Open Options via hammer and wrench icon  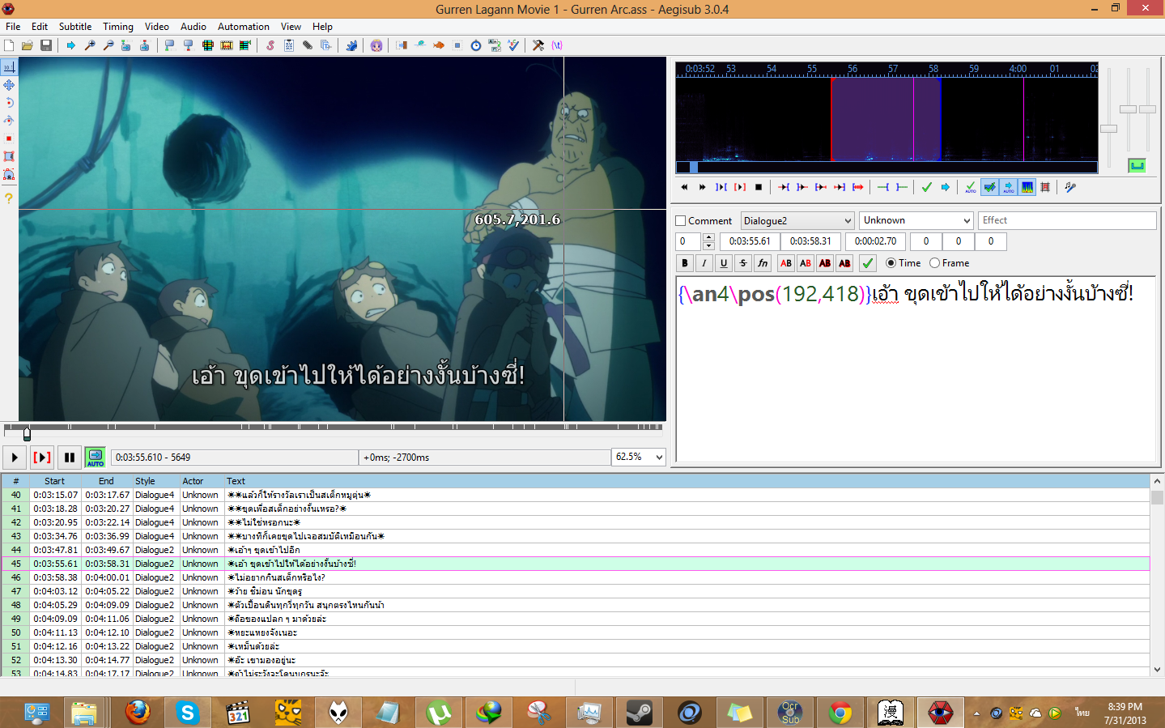point(538,45)
